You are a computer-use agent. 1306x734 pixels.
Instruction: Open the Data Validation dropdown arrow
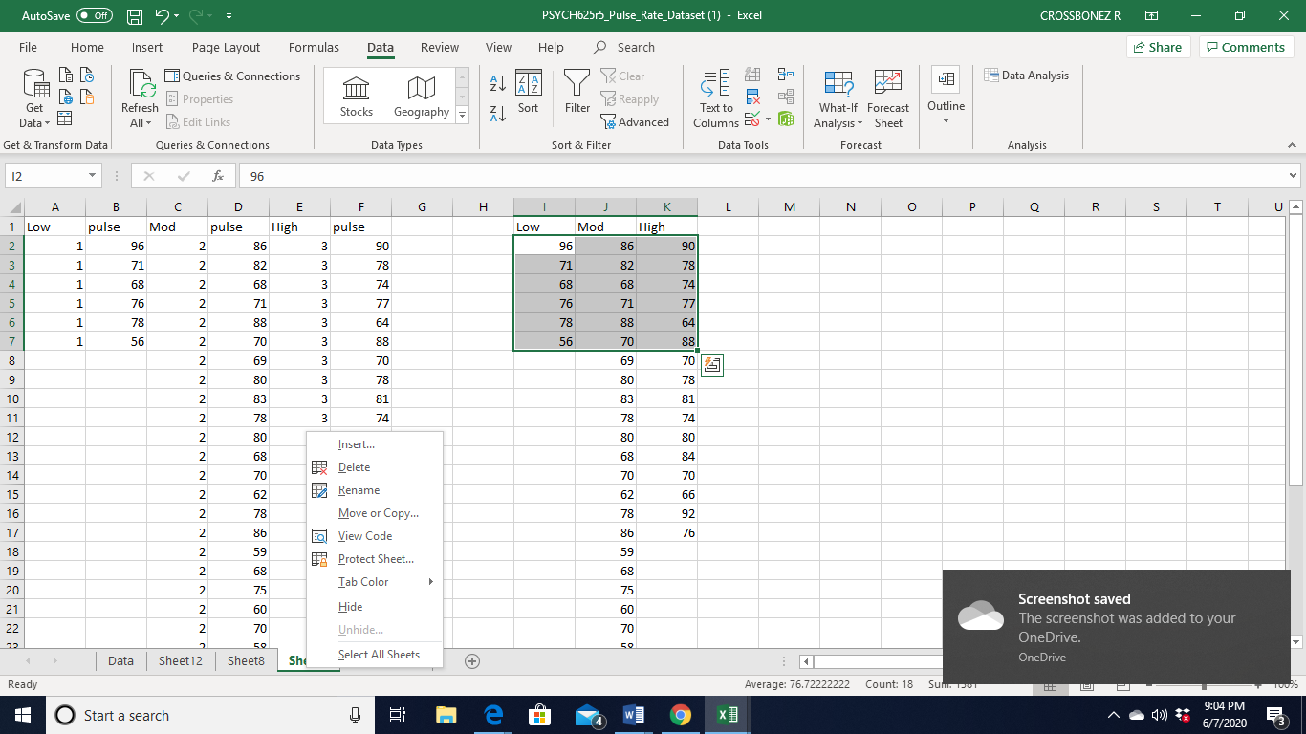pyautogui.click(x=769, y=120)
